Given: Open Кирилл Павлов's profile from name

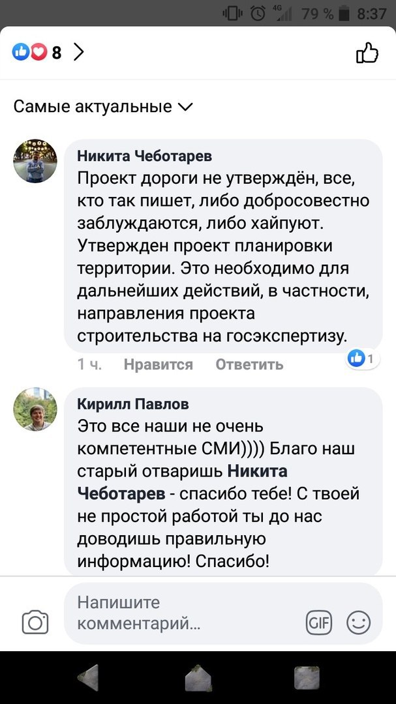Looking at the screenshot, I should coord(133,404).
